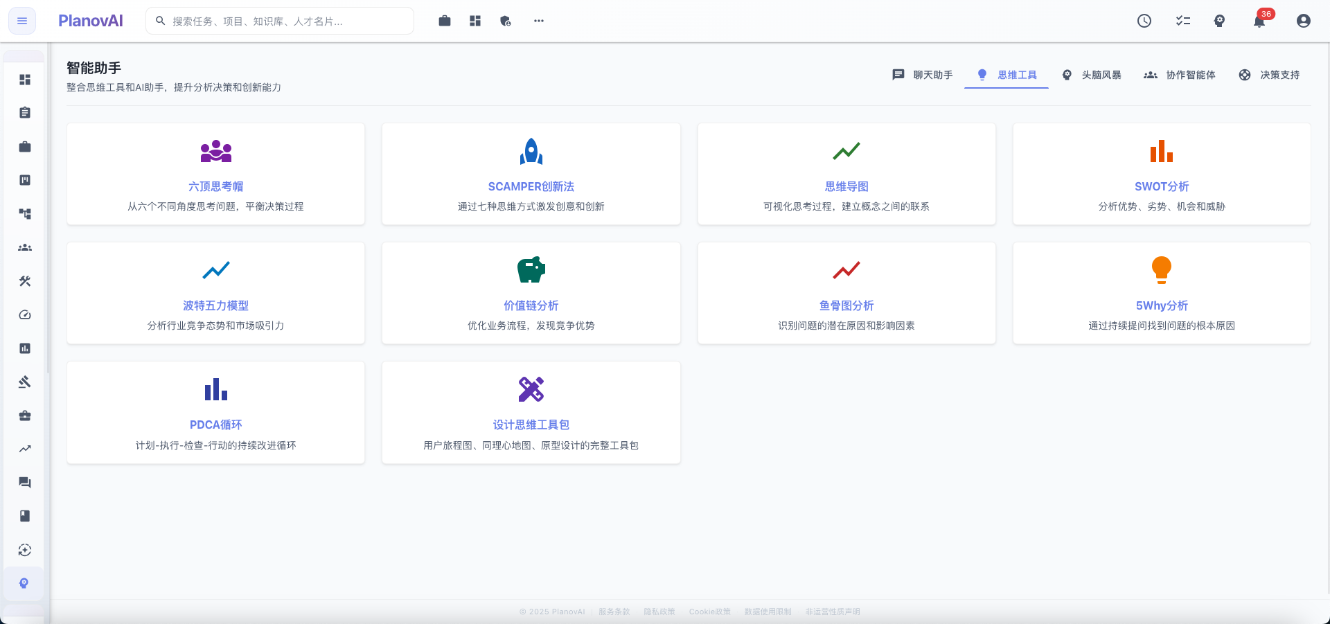Open the dashboard grid icon in the top bar

point(475,21)
